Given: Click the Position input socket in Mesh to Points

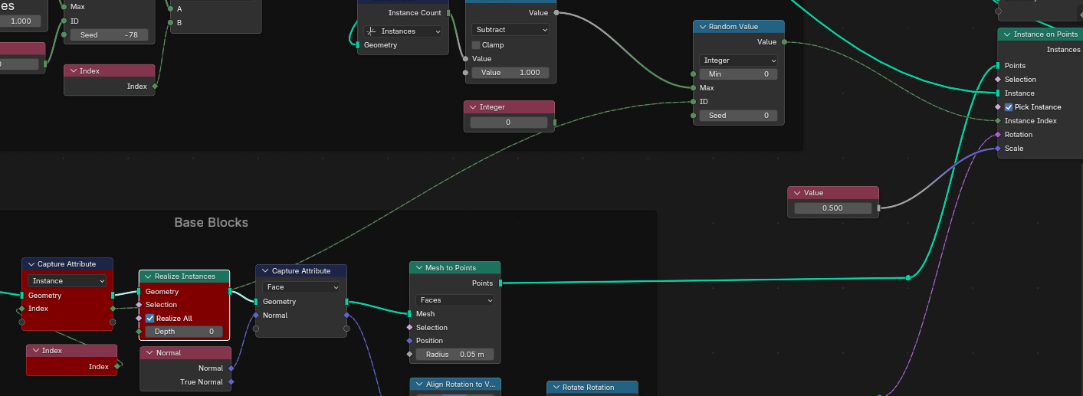Looking at the screenshot, I should (409, 341).
